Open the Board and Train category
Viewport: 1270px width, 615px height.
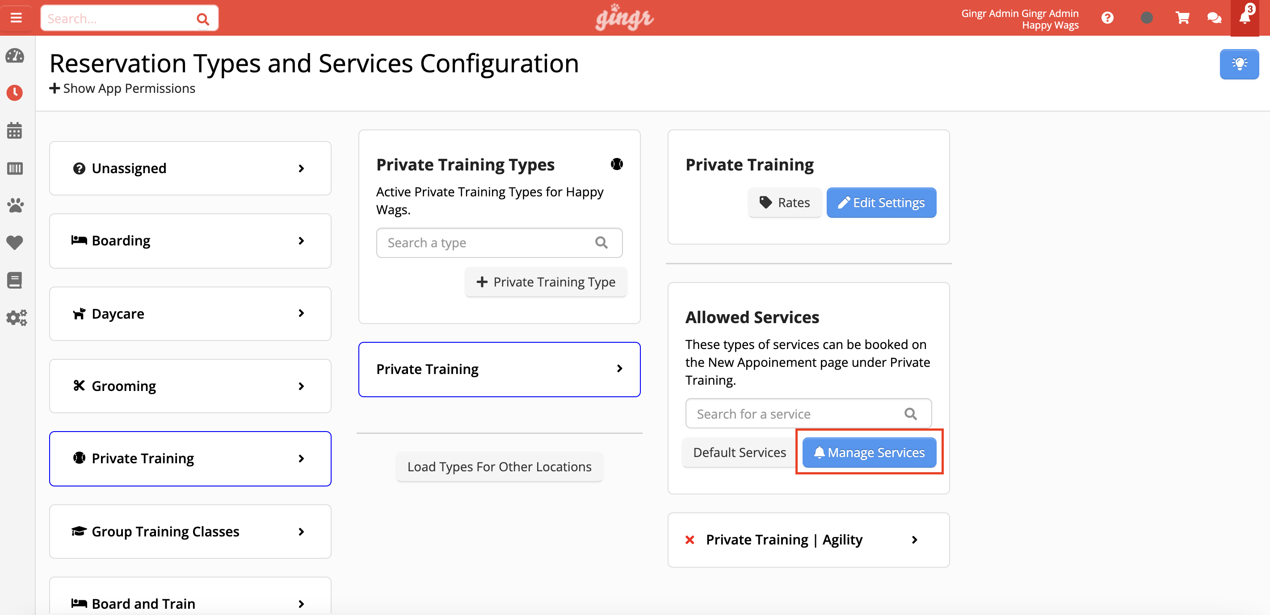coord(190,596)
